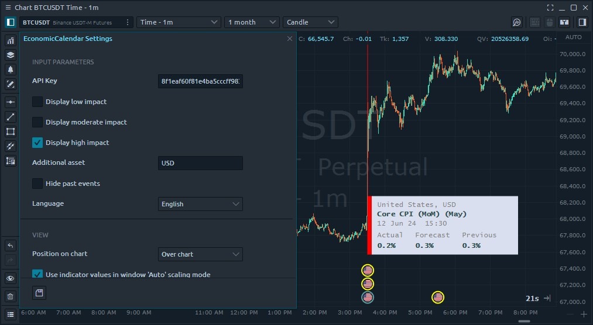Click the close price 66,545.7 value
Screen dimensions: 593x325
321,39
